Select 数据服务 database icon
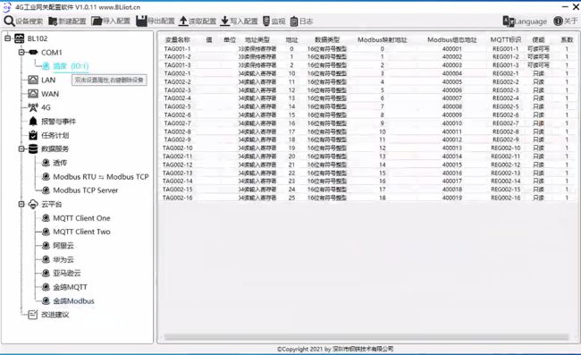The image size is (581, 355). 33,148
